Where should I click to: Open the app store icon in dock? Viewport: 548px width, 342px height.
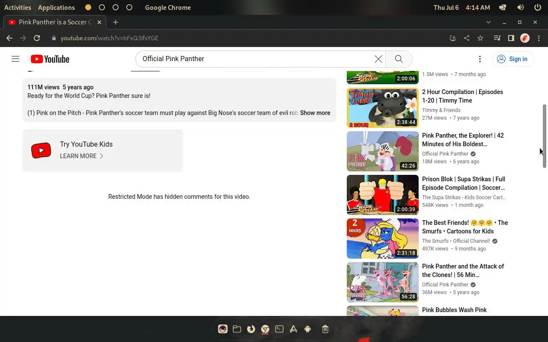pos(293,329)
